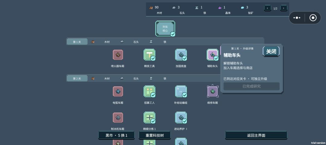This screenshot has width=326, height=145.
Task: Click the 1/2 page indicator text
Action: coord(275,8)
